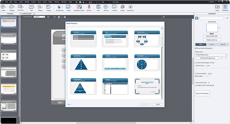This screenshot has width=230, height=124.
Task: Open the Assets toolbar icon
Action: (123, 7)
